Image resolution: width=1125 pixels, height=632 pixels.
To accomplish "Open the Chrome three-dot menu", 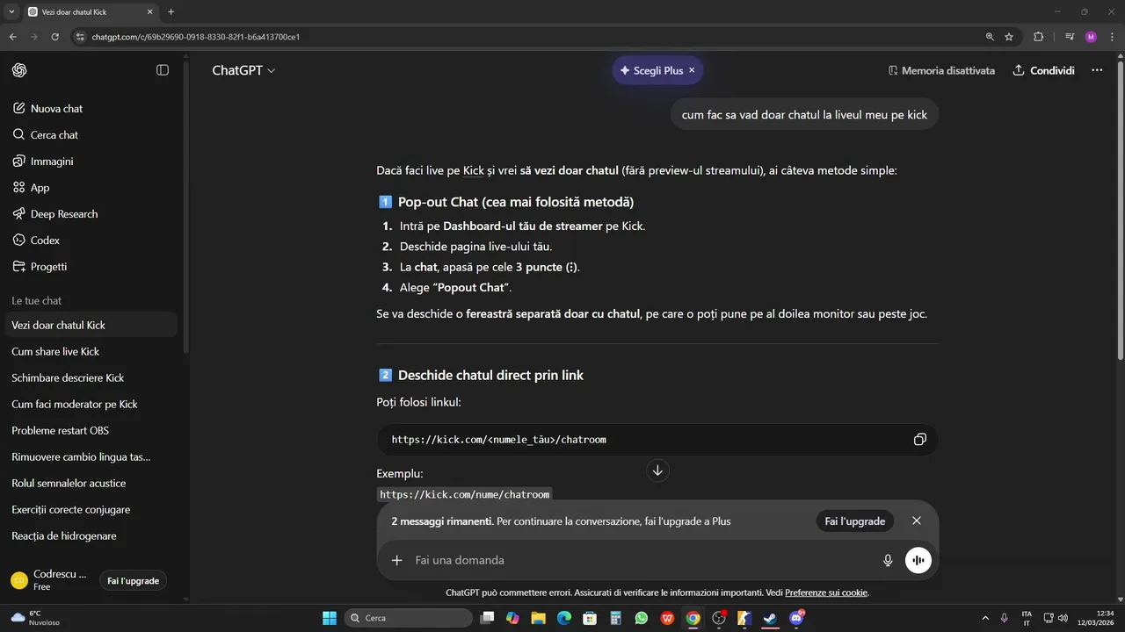I will pos(1113,37).
